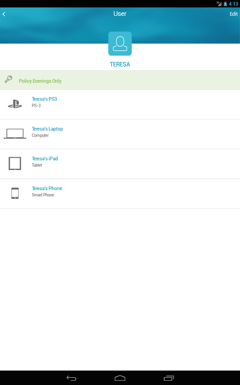
Task: Tap Teresa's user avatar icon
Action: 120,44
